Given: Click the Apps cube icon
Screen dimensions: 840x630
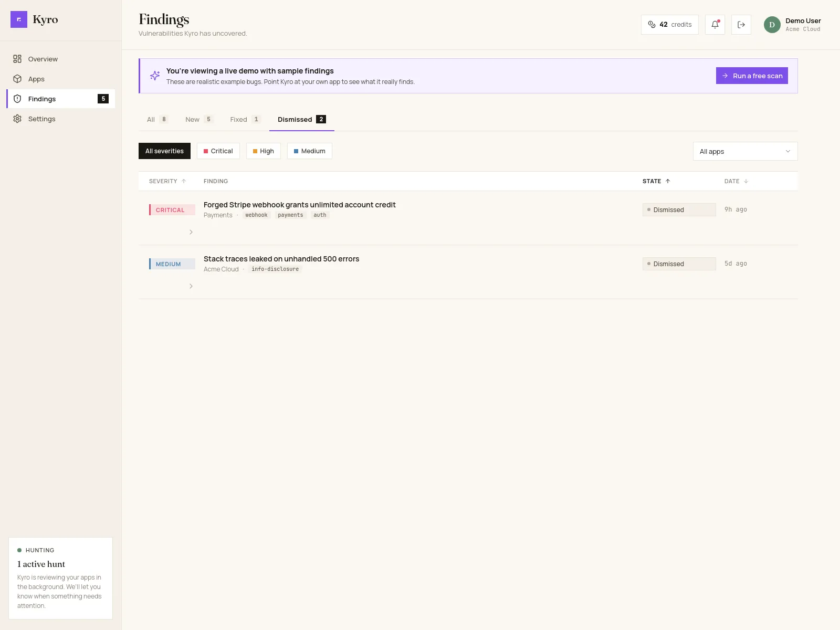Looking at the screenshot, I should coord(17,79).
